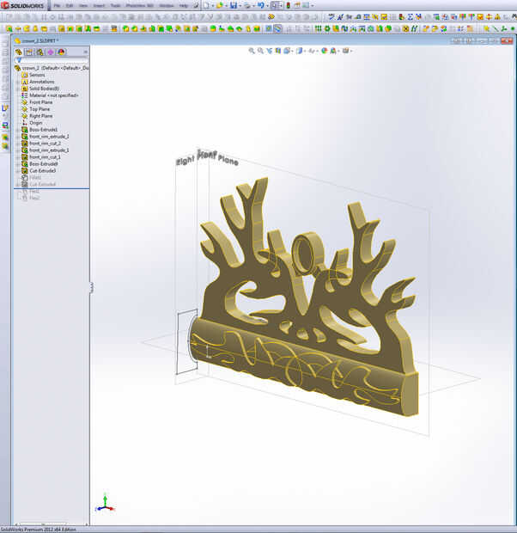Expand the Solid Bodies folder

(x=18, y=89)
